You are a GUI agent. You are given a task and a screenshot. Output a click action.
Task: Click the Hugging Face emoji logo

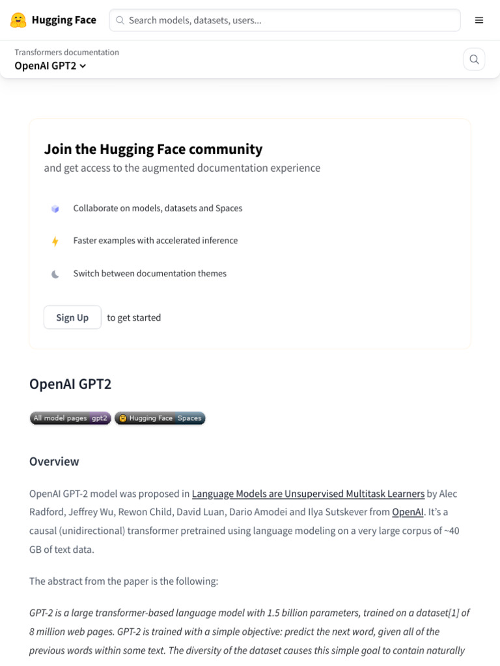[18, 20]
